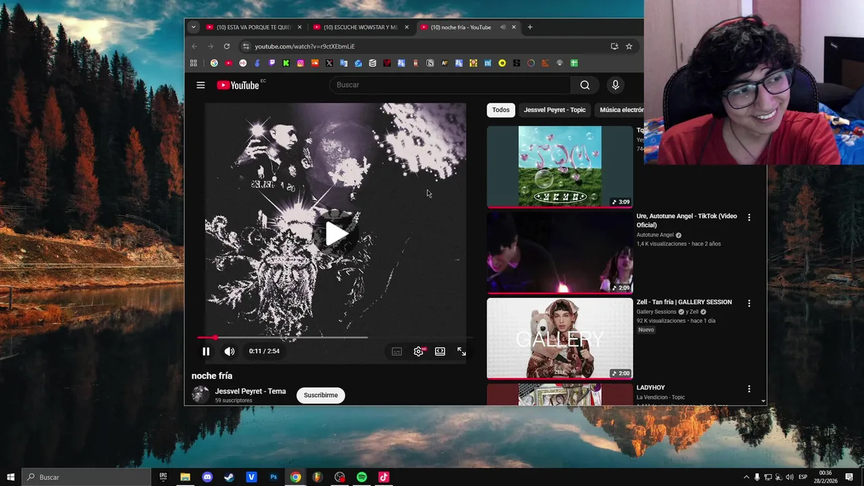Select the Todos filter chip
Image resolution: width=864 pixels, height=486 pixels.
pyautogui.click(x=501, y=110)
